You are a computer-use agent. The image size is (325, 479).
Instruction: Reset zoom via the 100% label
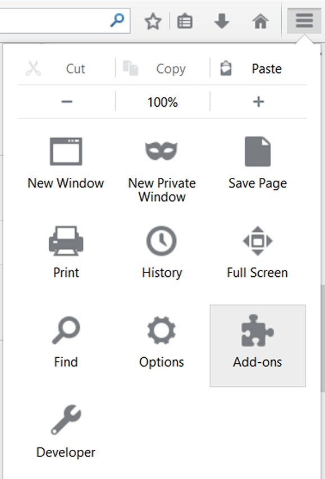163,102
